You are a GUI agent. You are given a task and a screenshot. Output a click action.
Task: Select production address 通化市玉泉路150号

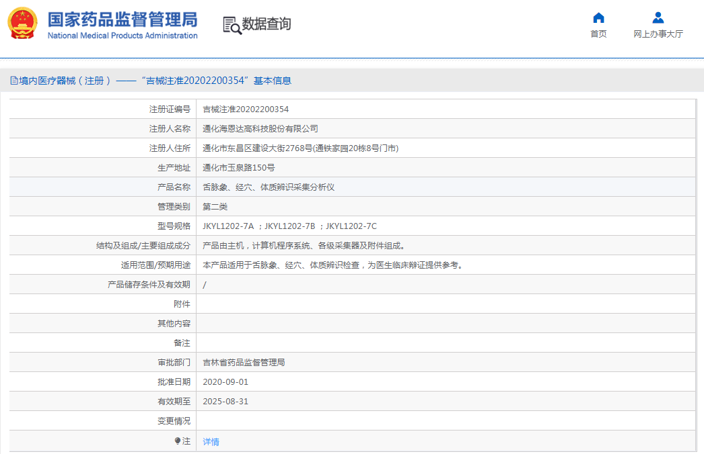point(238,168)
